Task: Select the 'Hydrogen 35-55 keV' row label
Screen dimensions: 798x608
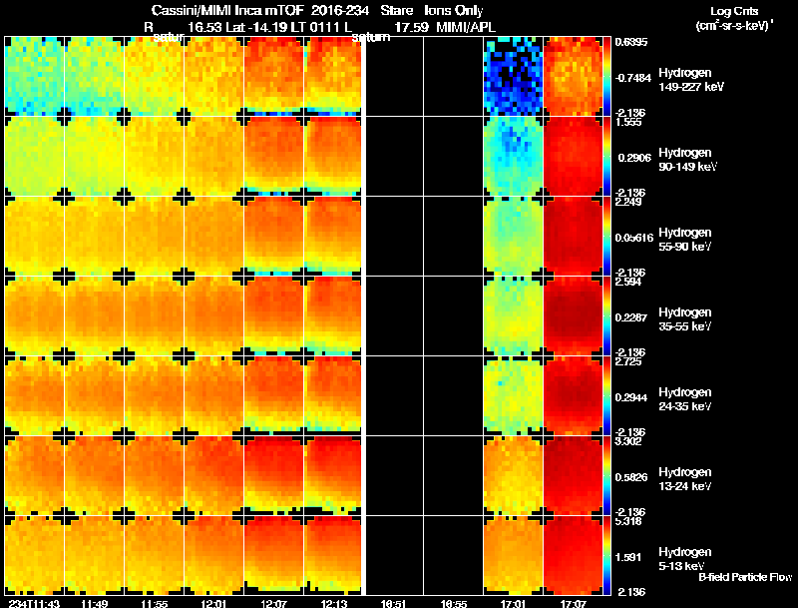Action: click(x=685, y=319)
